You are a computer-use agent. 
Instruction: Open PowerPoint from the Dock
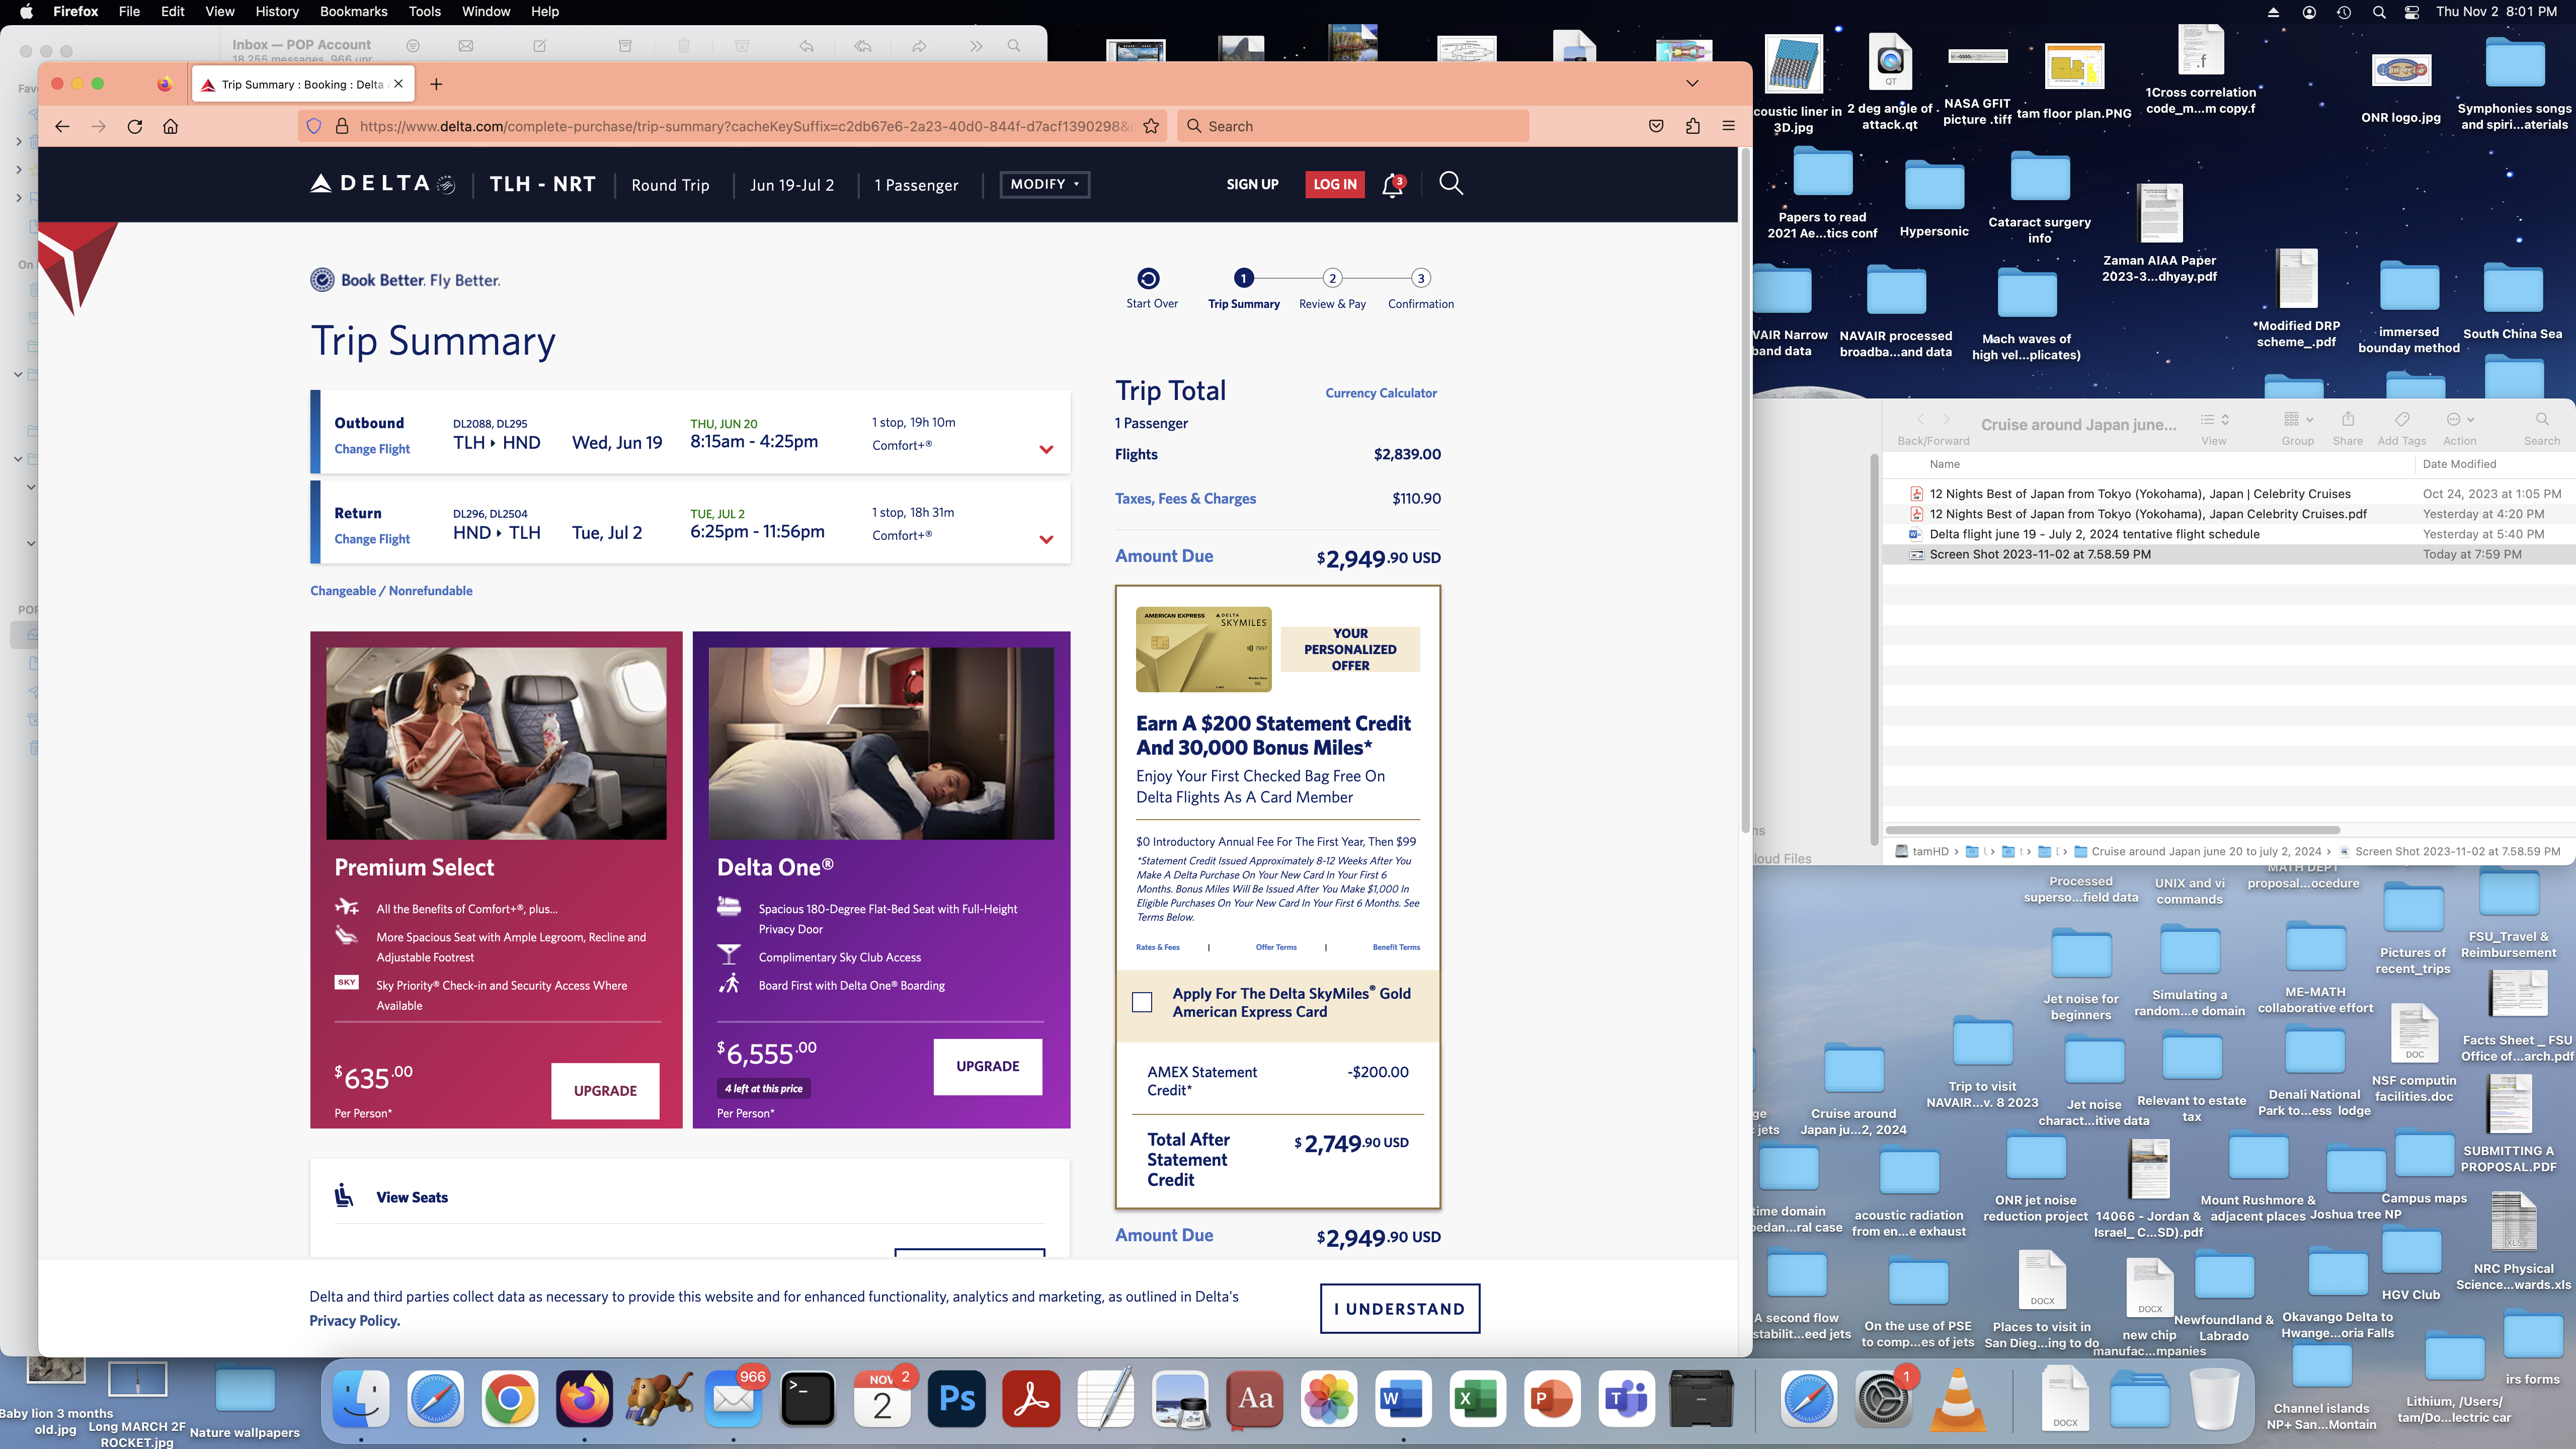point(1552,1398)
